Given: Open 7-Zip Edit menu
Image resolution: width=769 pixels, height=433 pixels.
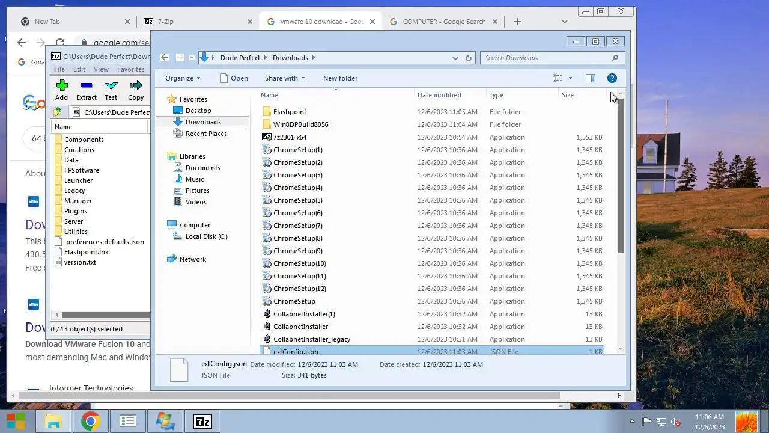Looking at the screenshot, I should tap(79, 69).
